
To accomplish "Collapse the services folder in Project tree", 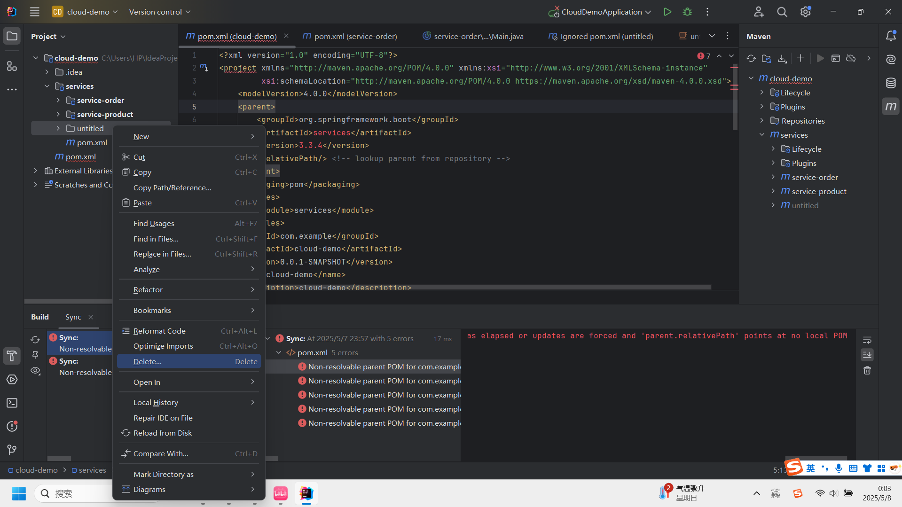I will point(47,86).
